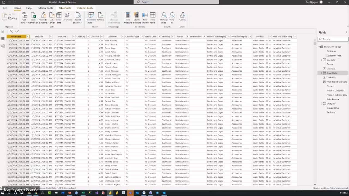Open the Help ribbon tab
Viewport: 349px width, 196px height.
(x=29, y=8)
